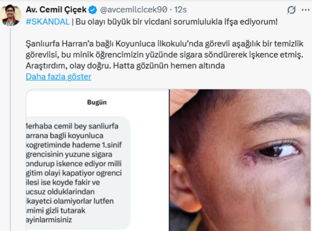Open the message screenshot attachment
This screenshot has height=231, width=312.
coord(98,160)
